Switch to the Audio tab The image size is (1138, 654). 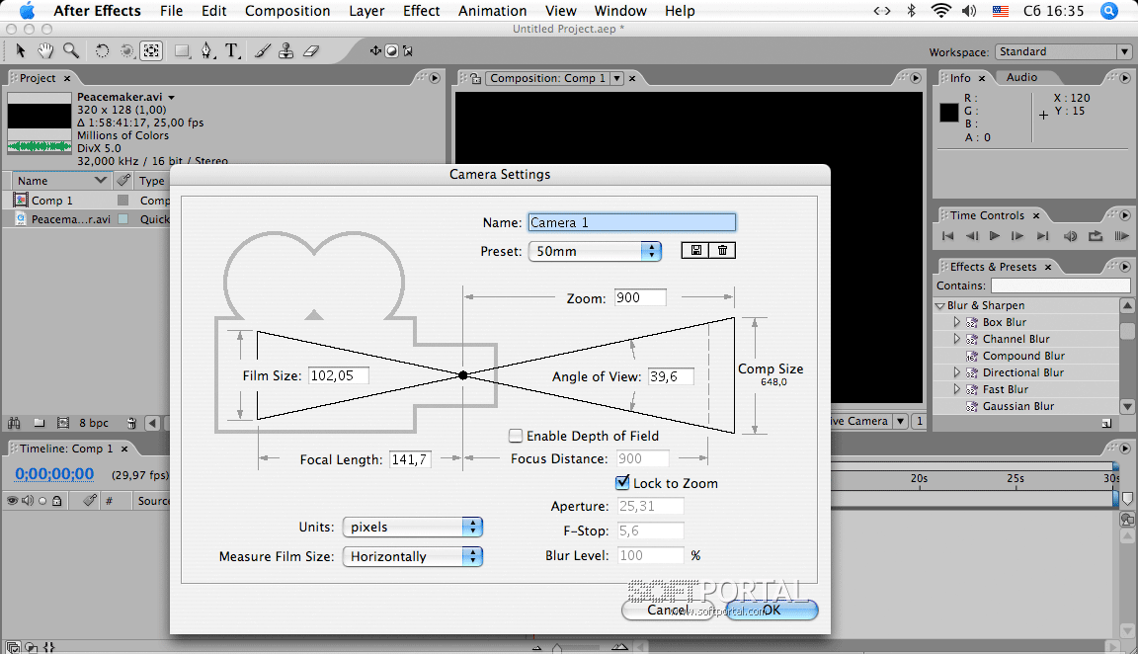click(x=1021, y=78)
